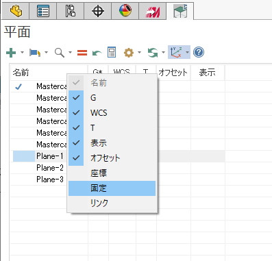This screenshot has height=261, width=272.
Task: Click the grayed 名前 menu entry
Action: [112, 83]
